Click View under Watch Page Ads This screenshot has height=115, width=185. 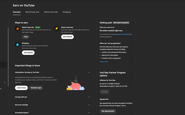click(x=26, y=37)
